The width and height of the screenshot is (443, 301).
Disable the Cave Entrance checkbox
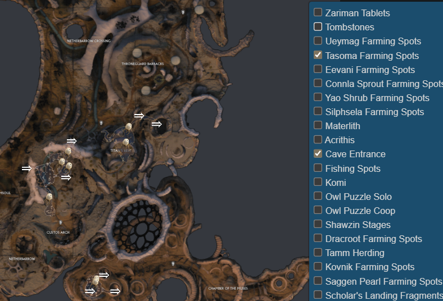(x=318, y=153)
